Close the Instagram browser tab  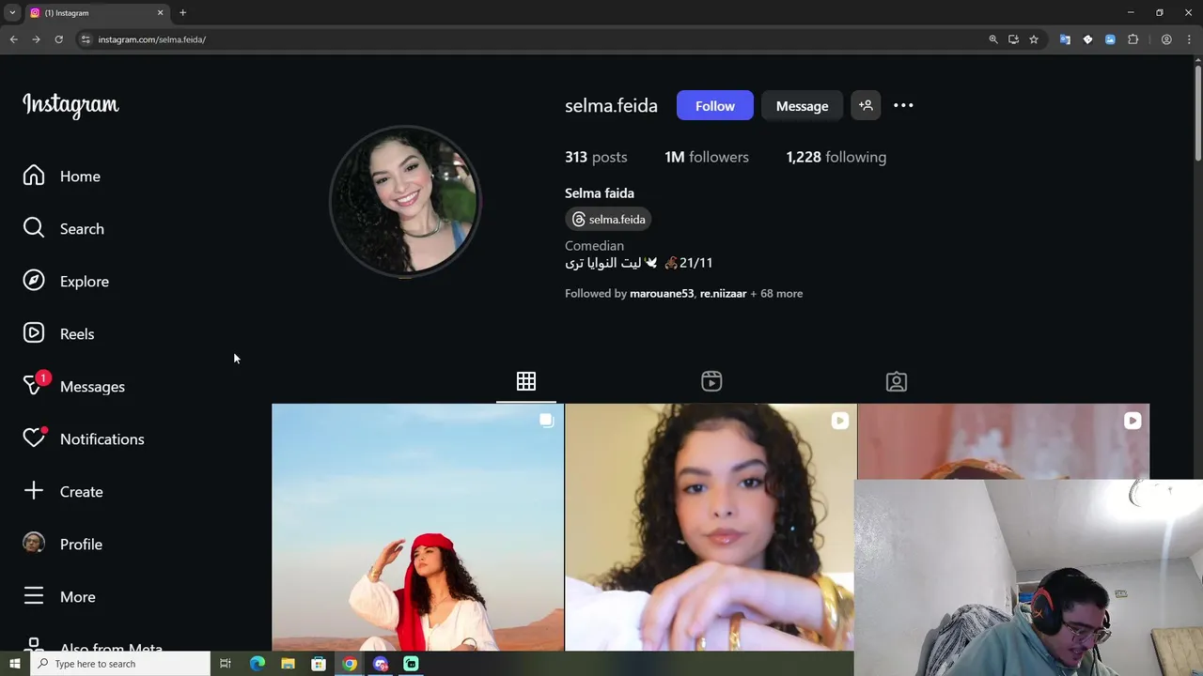pyautogui.click(x=160, y=13)
